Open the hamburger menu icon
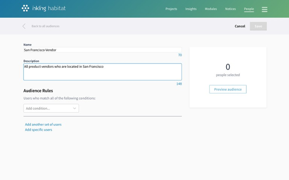 pos(264,9)
